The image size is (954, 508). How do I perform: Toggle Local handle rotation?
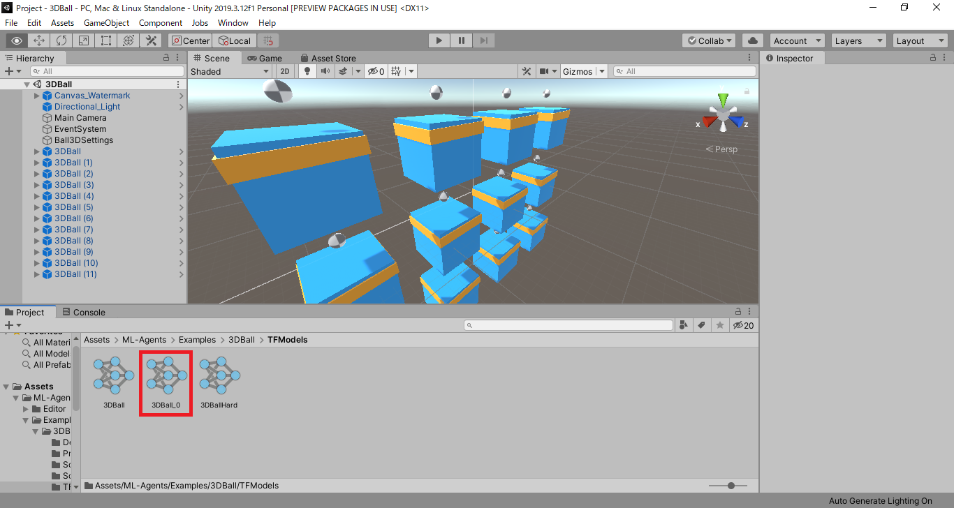(235, 40)
